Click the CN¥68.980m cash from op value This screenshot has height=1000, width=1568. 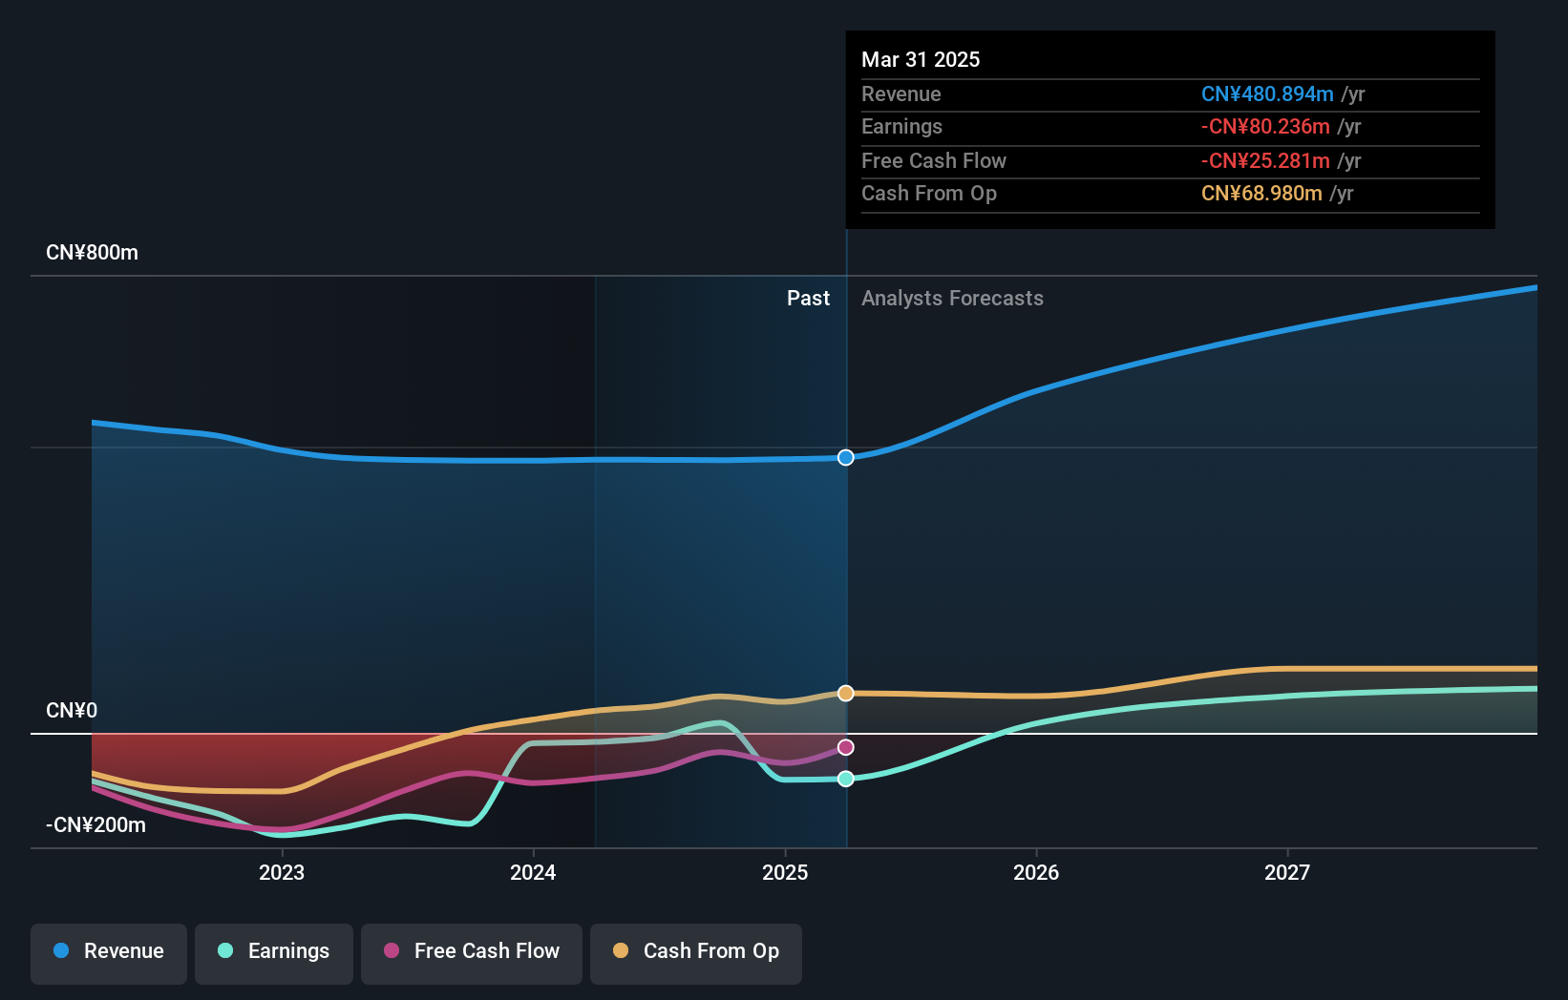click(1261, 193)
